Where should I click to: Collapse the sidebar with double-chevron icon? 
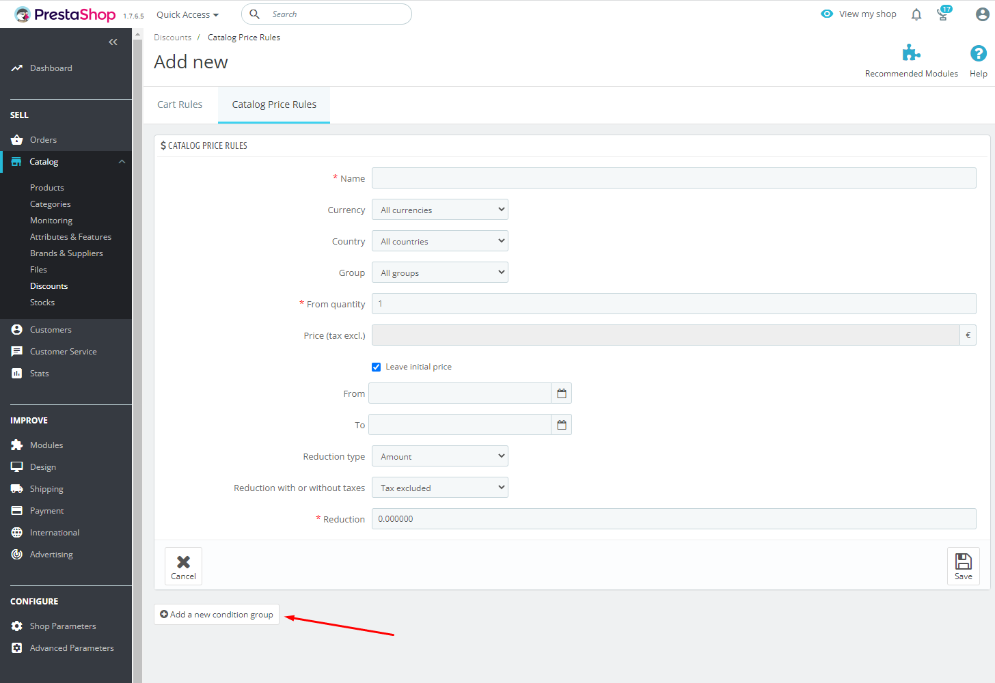[113, 42]
